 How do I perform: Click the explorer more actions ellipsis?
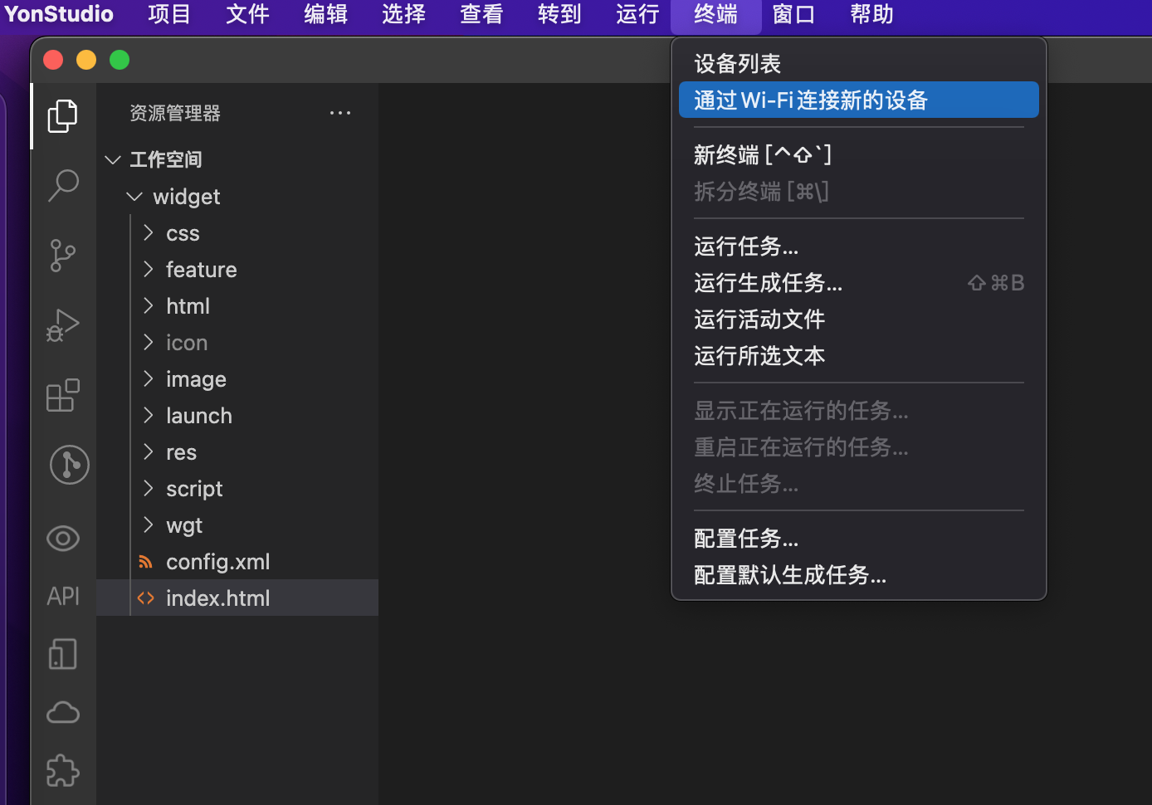click(340, 113)
